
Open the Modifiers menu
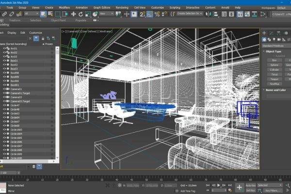pyautogui.click(x=64, y=8)
